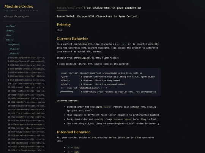Image resolution: width=205 pixels, height=153 pixels.
Task: Open file 1-005-standardize-ollama-port
Action: 27,73
